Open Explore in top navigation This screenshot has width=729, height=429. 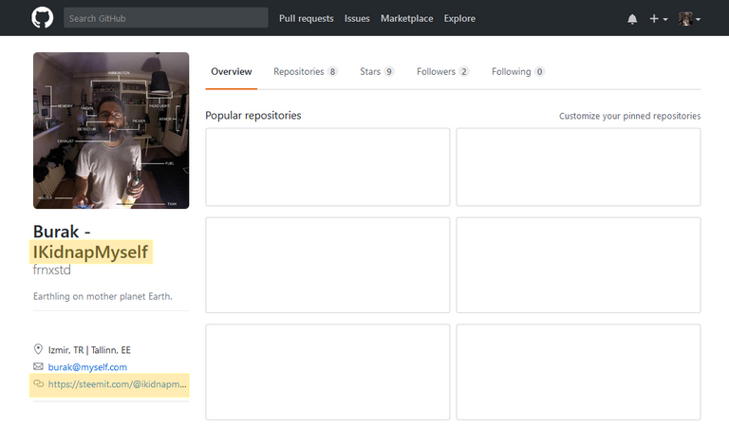point(459,19)
